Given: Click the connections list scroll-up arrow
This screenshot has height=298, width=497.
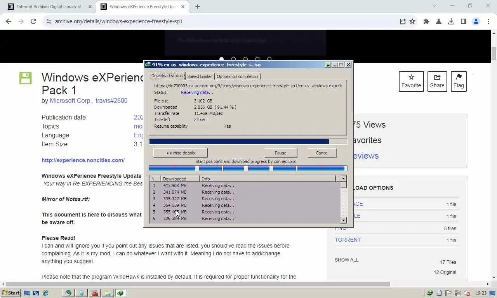Looking at the screenshot, I should pos(343,178).
